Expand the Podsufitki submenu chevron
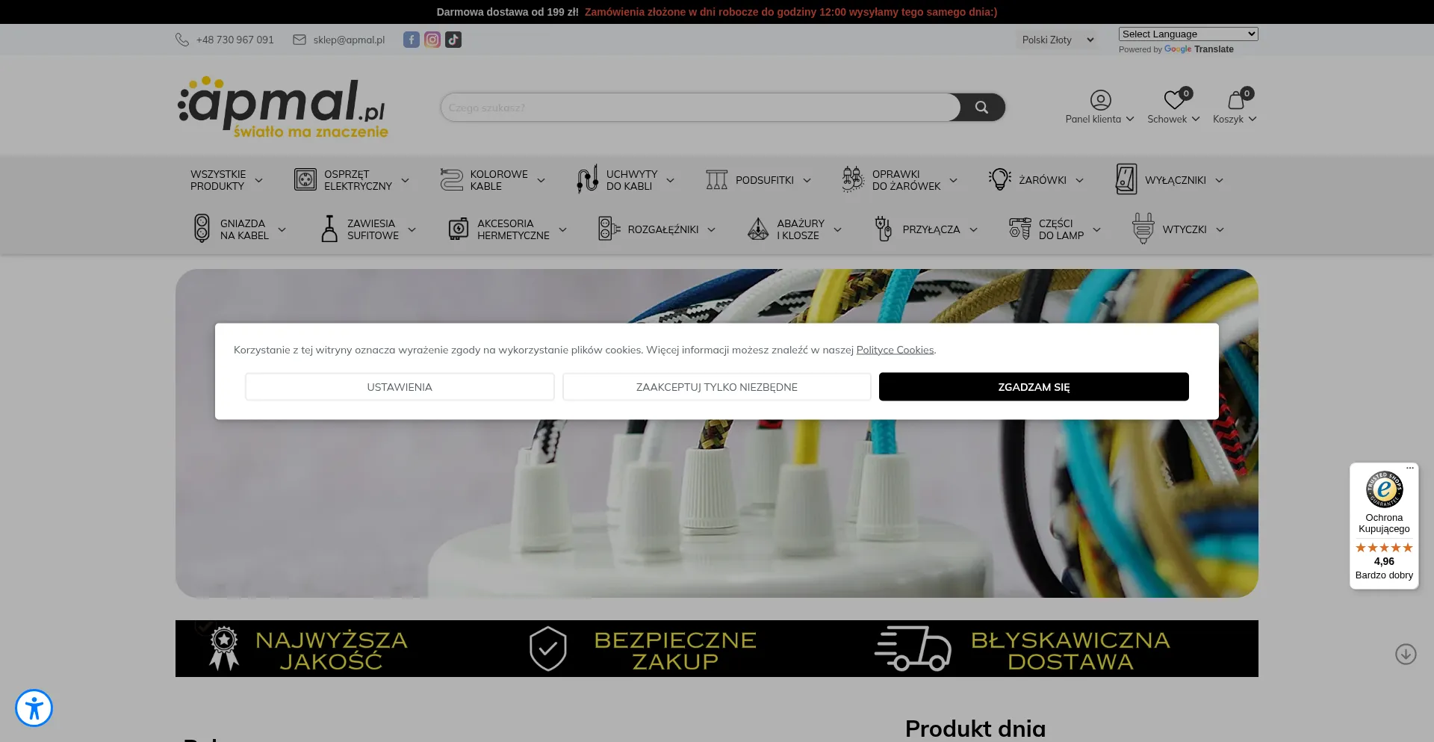 (x=807, y=180)
